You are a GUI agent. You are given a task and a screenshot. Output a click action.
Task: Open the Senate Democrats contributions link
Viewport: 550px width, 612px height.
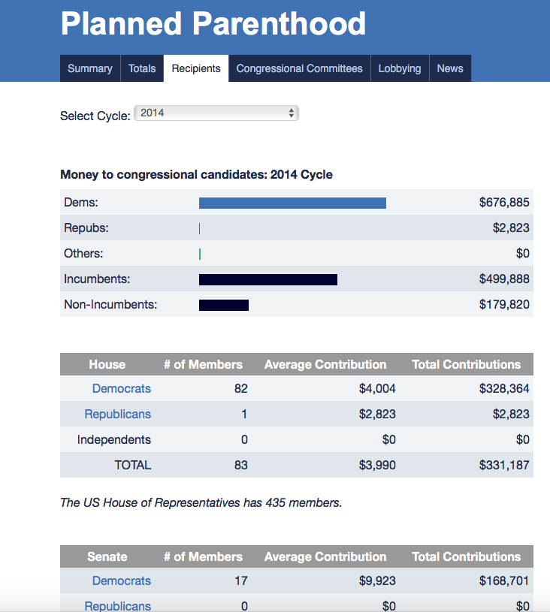click(122, 580)
